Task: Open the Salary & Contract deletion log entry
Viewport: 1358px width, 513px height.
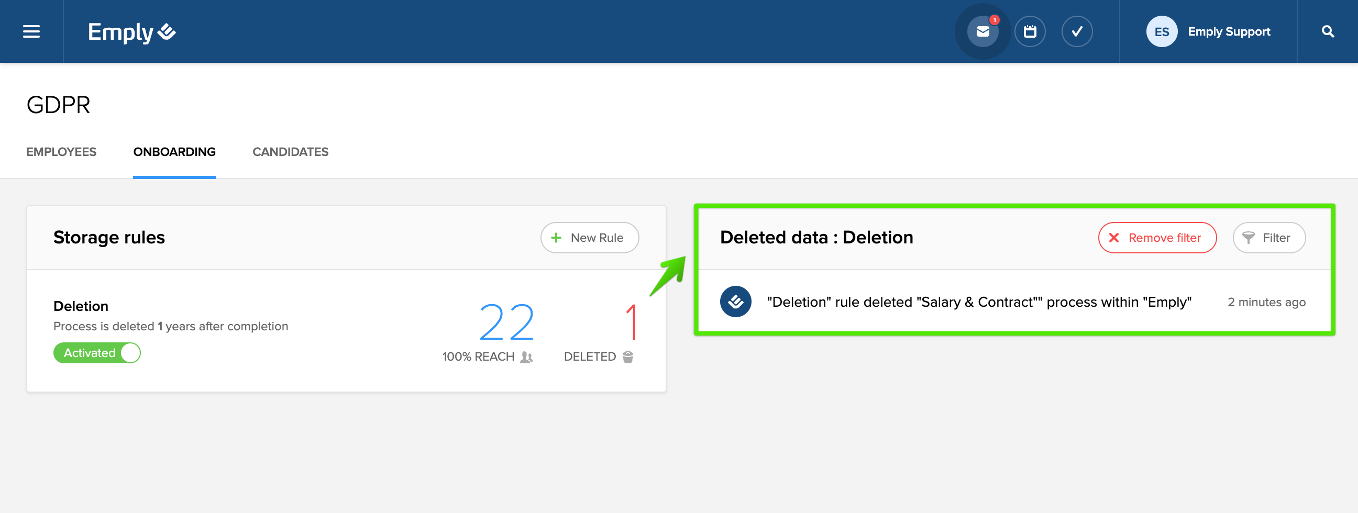Action: pyautogui.click(x=978, y=303)
